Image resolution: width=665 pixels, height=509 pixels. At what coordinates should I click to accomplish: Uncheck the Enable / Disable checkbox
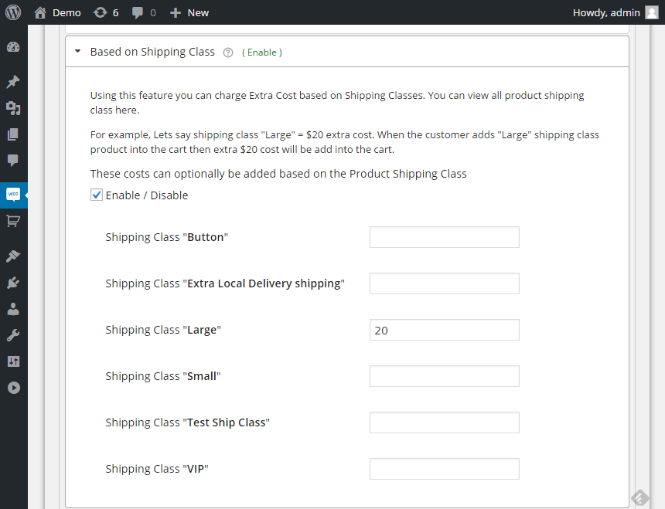pos(97,195)
